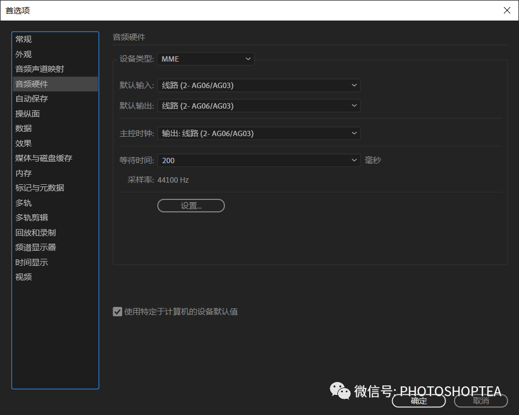Click the 确定 button to confirm

click(x=418, y=401)
